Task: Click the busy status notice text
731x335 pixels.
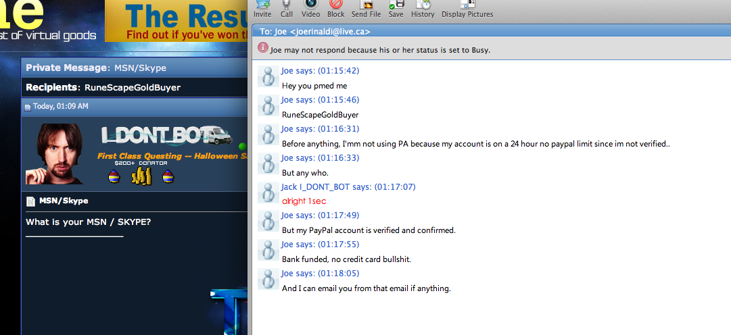Action: pos(381,50)
